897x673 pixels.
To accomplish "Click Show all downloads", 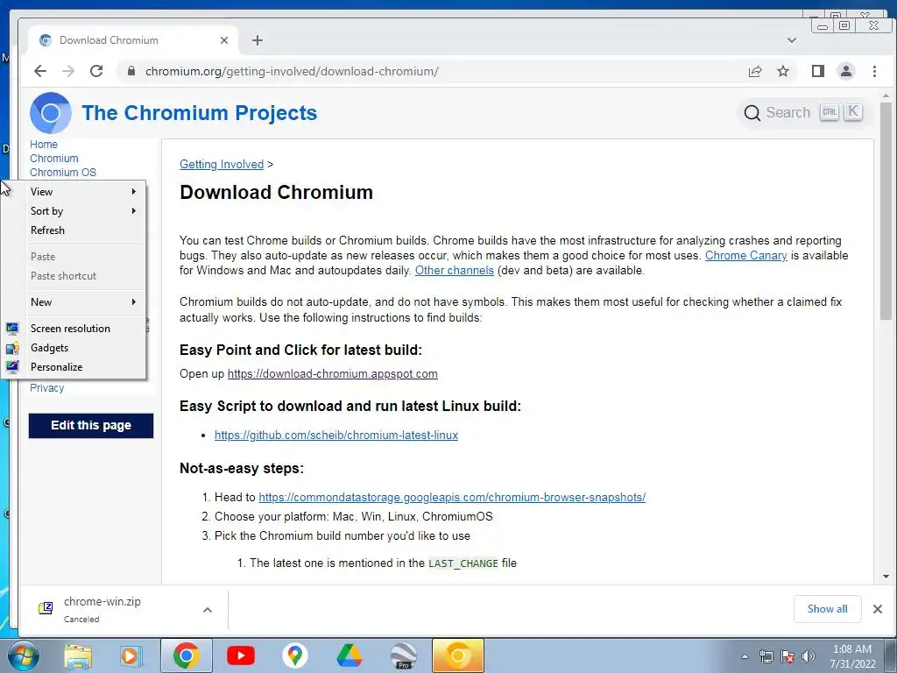I will point(827,609).
